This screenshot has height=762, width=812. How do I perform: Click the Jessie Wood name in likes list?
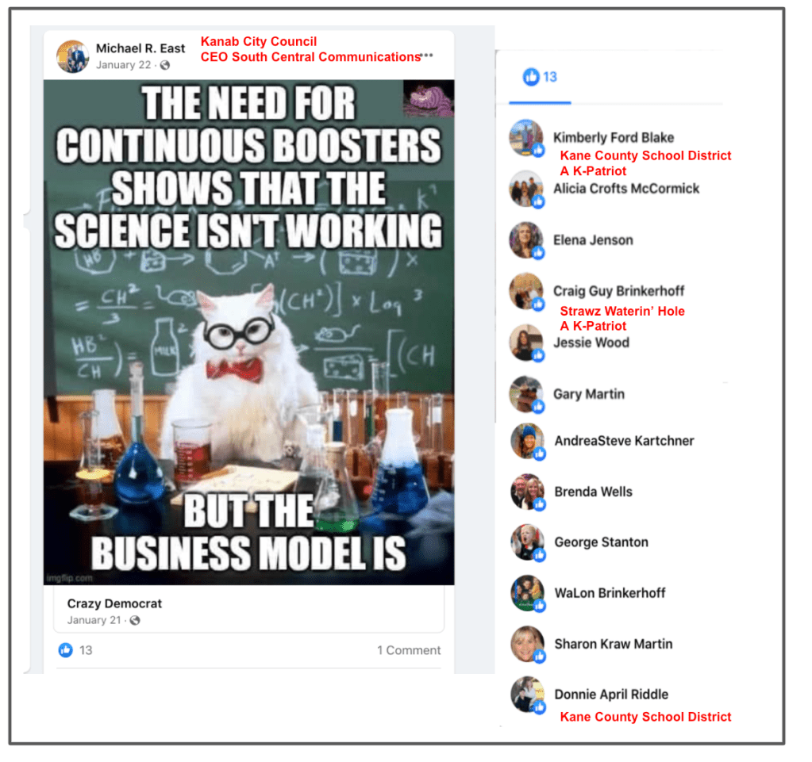coord(591,343)
